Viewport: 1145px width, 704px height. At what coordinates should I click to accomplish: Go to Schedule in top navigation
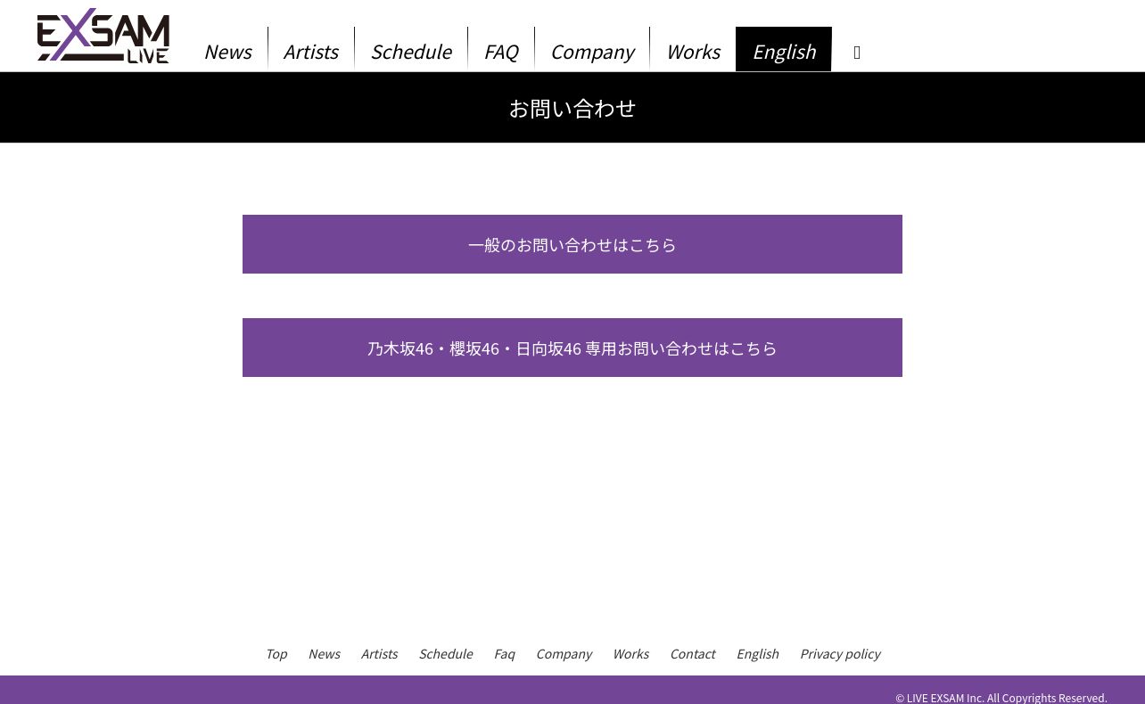tap(411, 52)
